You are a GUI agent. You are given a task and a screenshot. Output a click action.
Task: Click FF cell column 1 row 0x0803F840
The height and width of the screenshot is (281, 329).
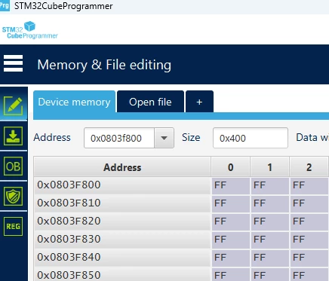[x=270, y=258]
